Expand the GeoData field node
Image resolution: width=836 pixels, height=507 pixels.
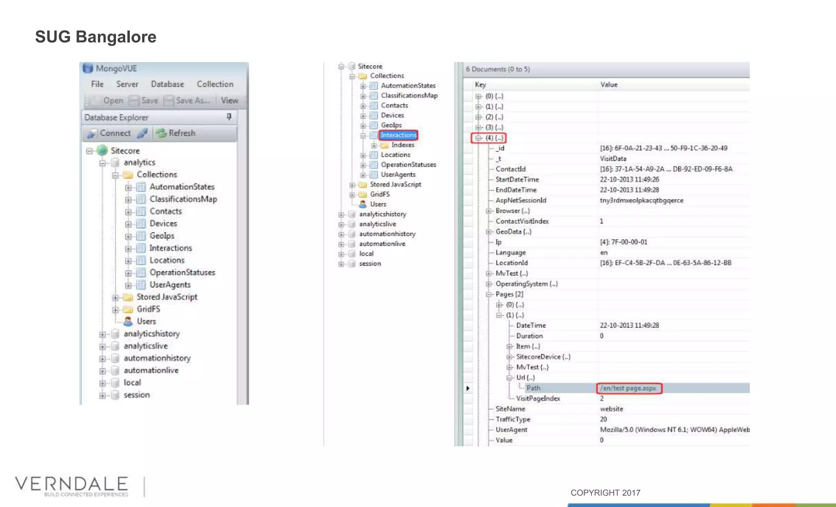489,232
